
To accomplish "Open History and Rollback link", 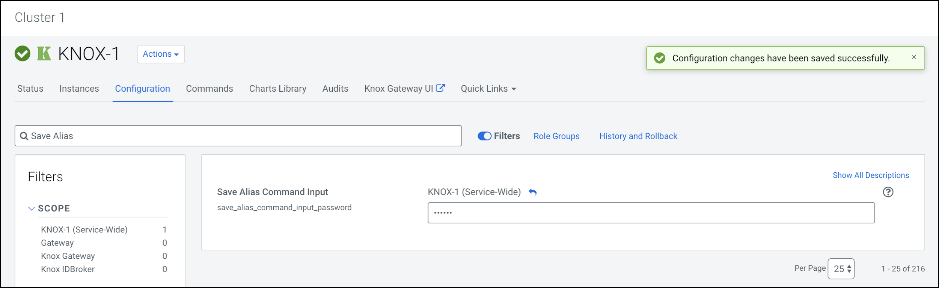I will [x=638, y=136].
